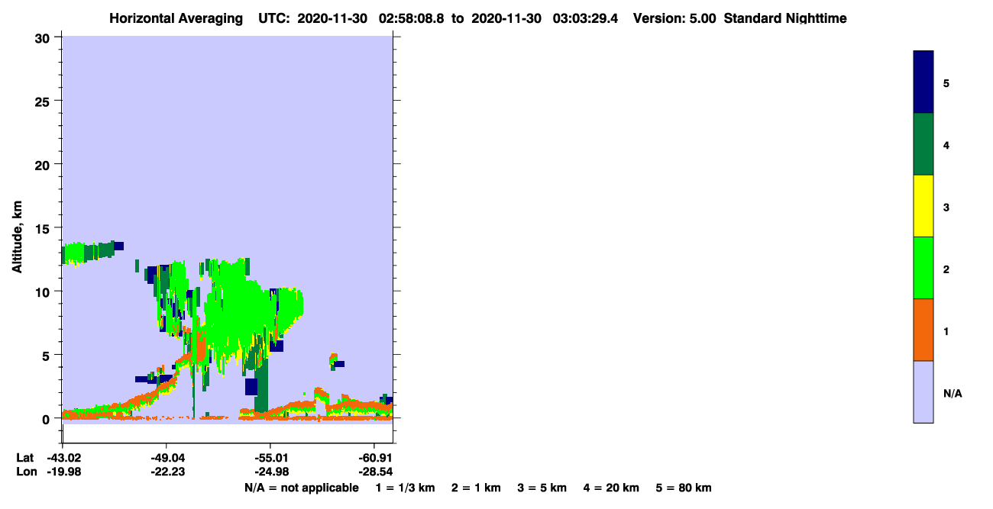993x509 pixels.
Task: Click the longitude value -28.54
Action: [374, 472]
